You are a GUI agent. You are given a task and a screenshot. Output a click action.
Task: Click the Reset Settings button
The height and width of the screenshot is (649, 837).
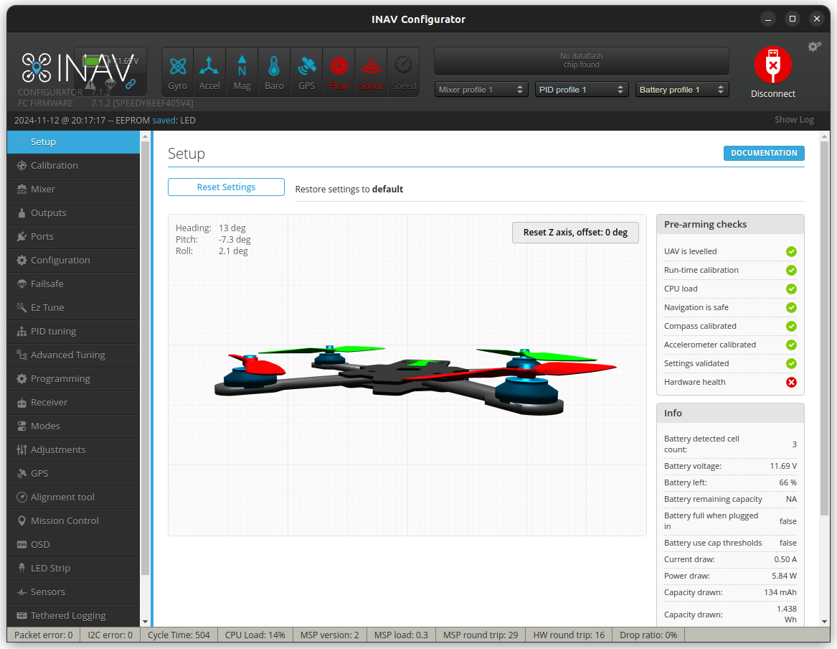227,187
